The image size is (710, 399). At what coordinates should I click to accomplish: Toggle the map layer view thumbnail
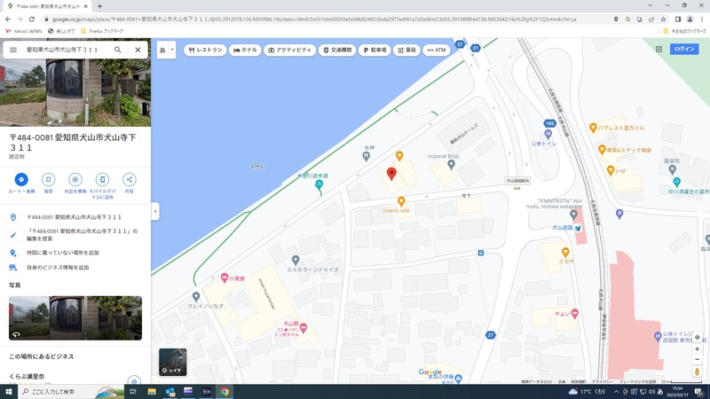172,362
